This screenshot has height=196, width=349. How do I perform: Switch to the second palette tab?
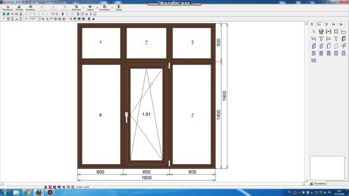click(x=320, y=24)
